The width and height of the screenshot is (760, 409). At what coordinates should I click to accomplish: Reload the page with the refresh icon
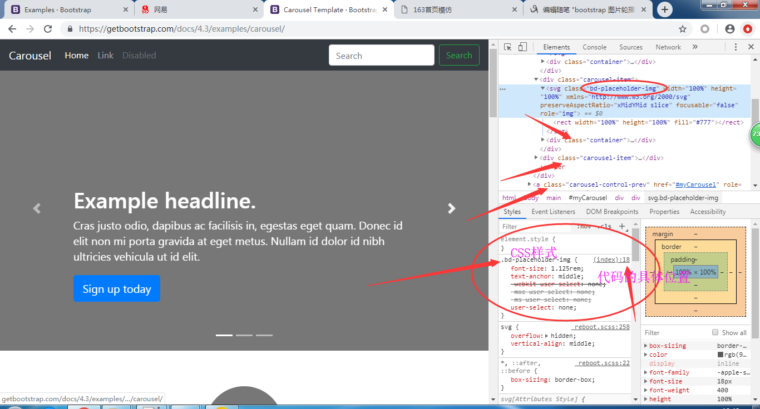[x=48, y=29]
